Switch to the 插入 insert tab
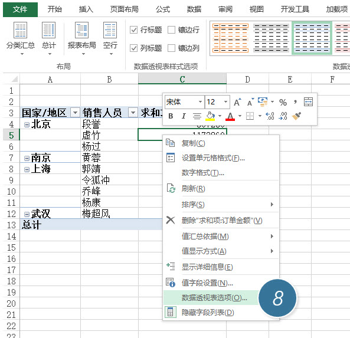 (86, 9)
